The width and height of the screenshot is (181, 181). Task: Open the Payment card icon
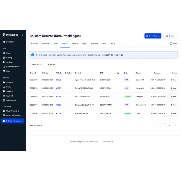[x=4, y=96]
